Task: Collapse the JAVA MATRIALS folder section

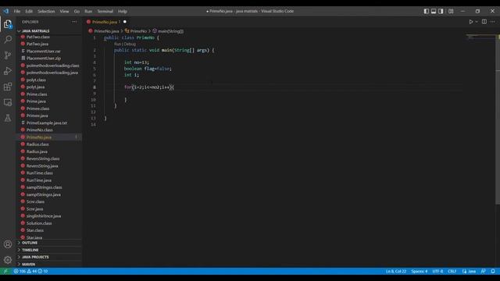Action: click(x=36, y=31)
